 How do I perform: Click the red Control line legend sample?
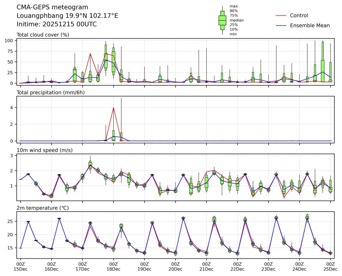click(x=281, y=15)
